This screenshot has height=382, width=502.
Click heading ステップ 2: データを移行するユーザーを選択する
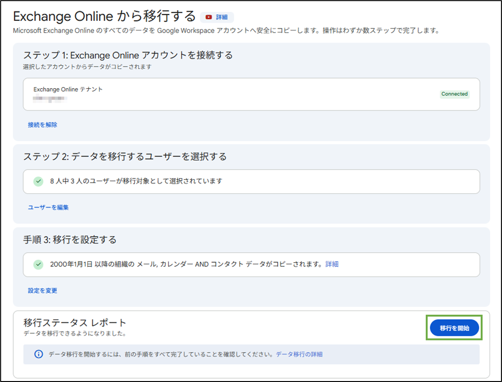125,156
